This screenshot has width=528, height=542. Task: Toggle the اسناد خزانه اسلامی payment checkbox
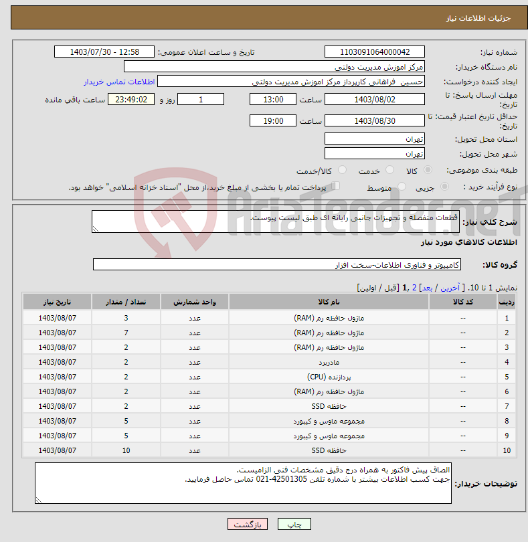[335, 186]
